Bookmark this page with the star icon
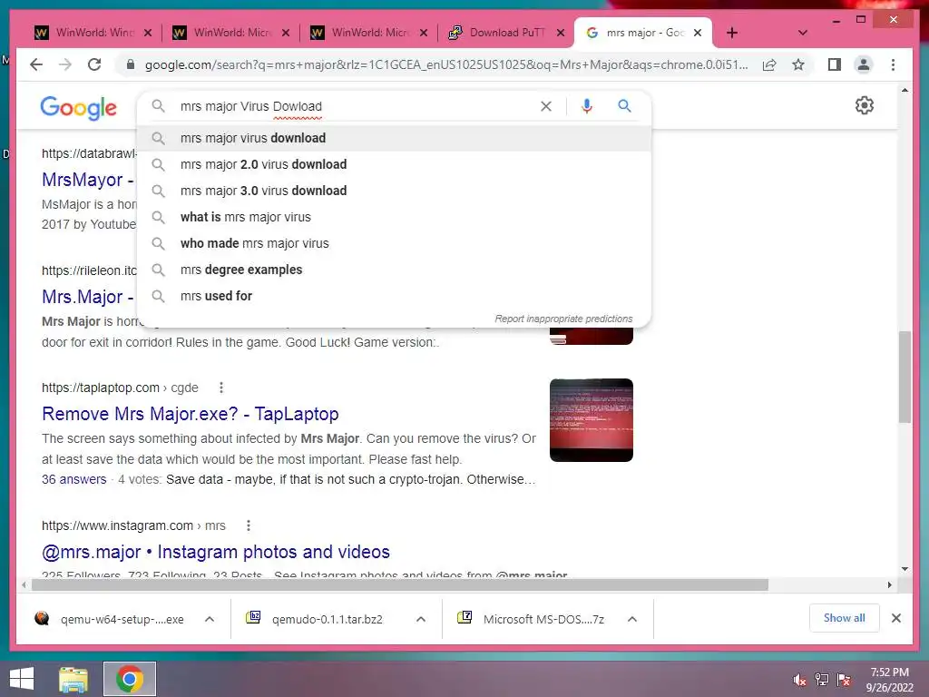 coord(798,64)
